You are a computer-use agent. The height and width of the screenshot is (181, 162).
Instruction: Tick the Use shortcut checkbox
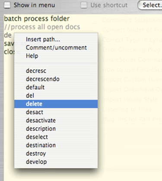pyautogui.click(x=84, y=5)
